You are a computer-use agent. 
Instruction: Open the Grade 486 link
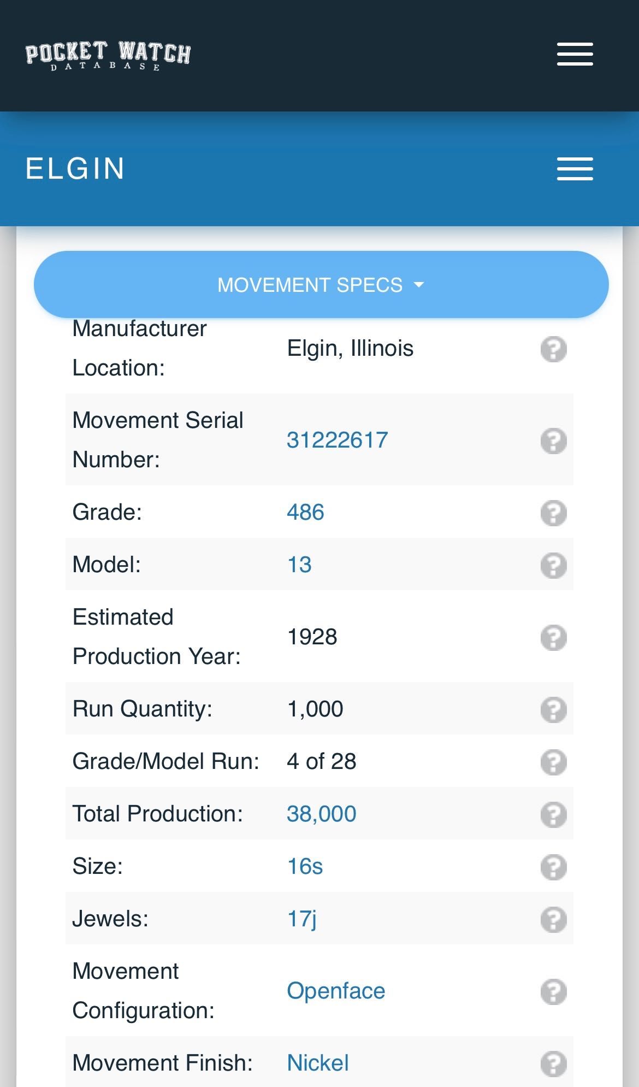pos(305,513)
